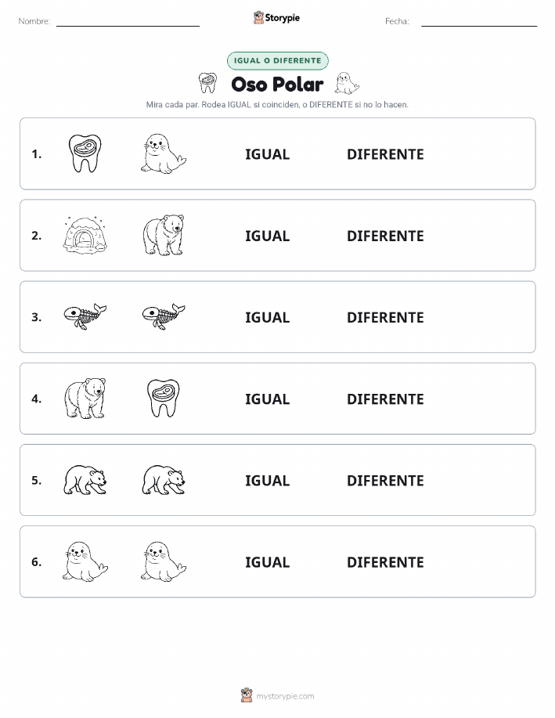Select the tooth image in row 4
Image resolution: width=555 pixels, height=718 pixels.
[164, 398]
